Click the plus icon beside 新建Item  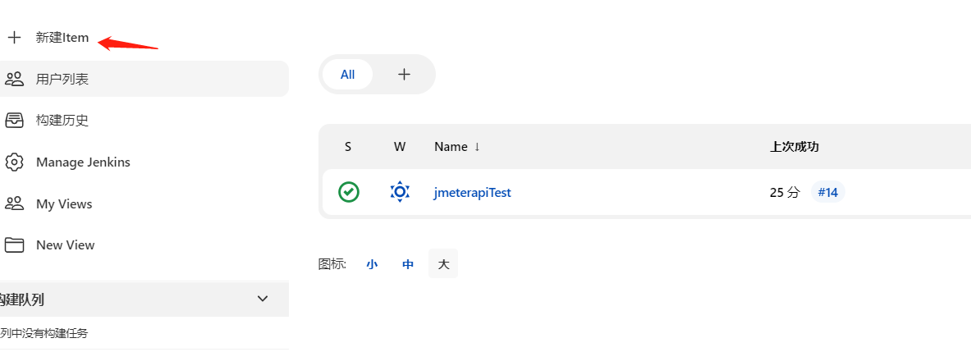[14, 38]
